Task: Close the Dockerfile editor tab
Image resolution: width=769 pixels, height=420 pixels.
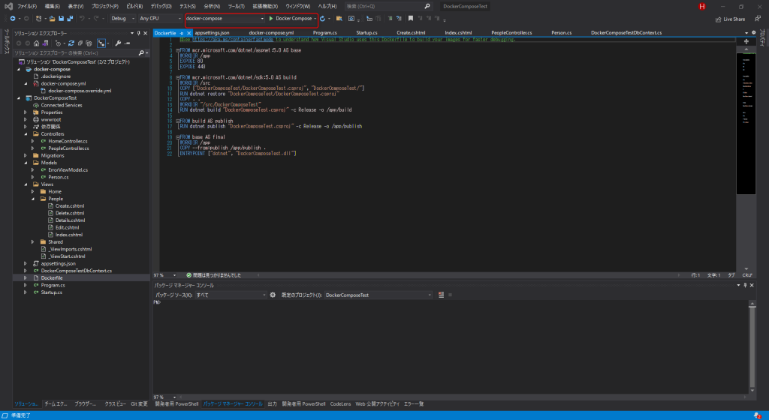Action: (188, 33)
